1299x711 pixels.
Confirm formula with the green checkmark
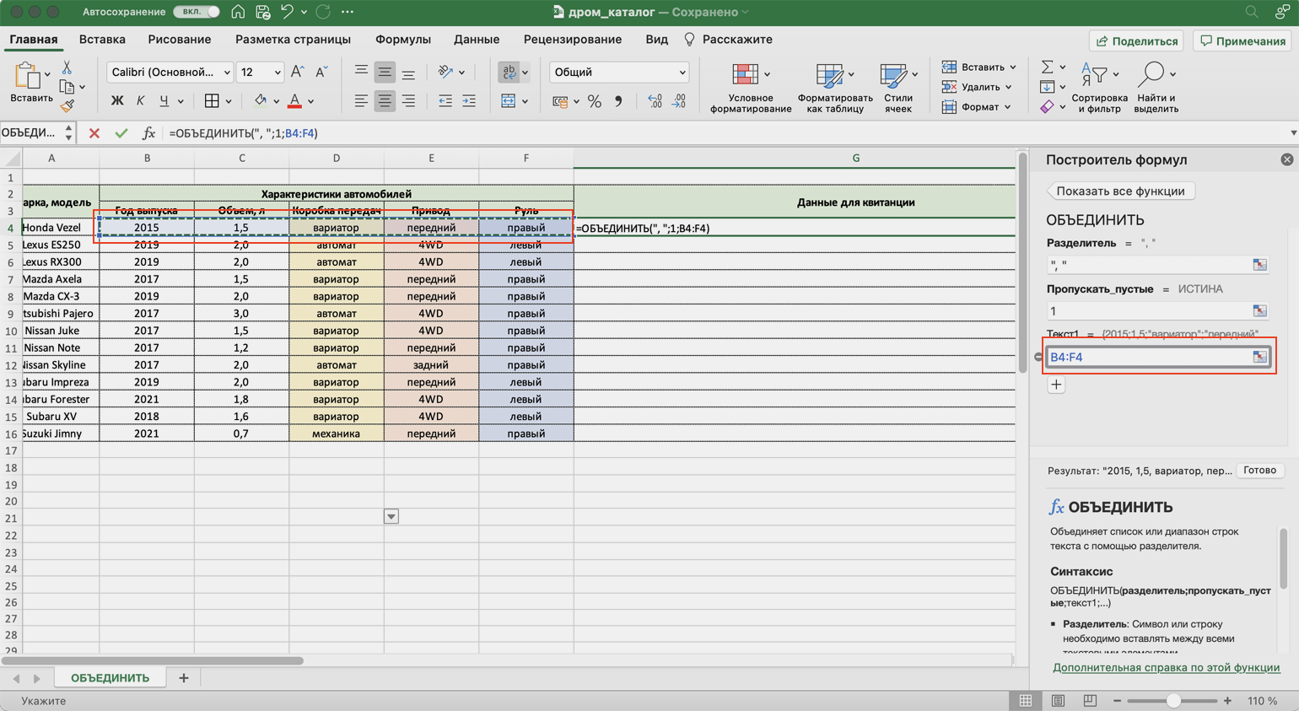click(x=121, y=133)
